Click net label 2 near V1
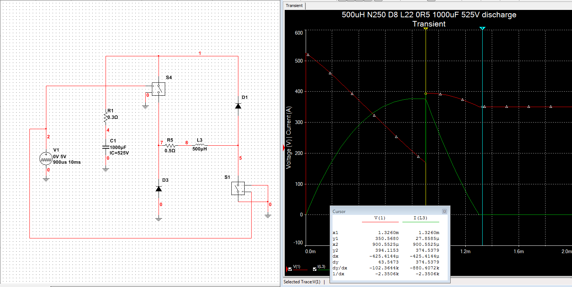572x287 pixels. [48, 137]
